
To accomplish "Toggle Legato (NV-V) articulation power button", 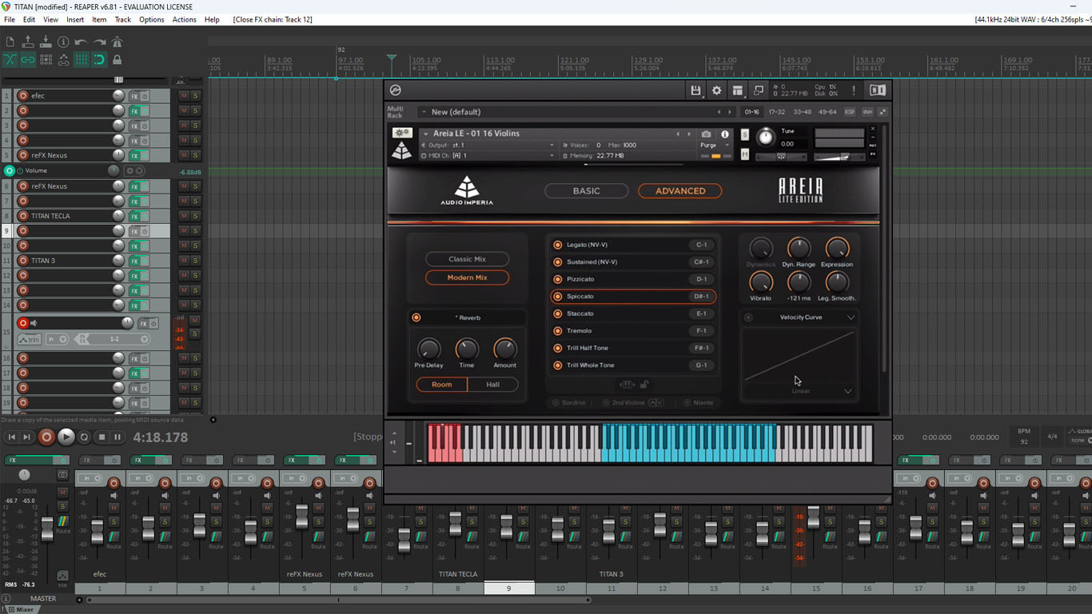I will (558, 245).
